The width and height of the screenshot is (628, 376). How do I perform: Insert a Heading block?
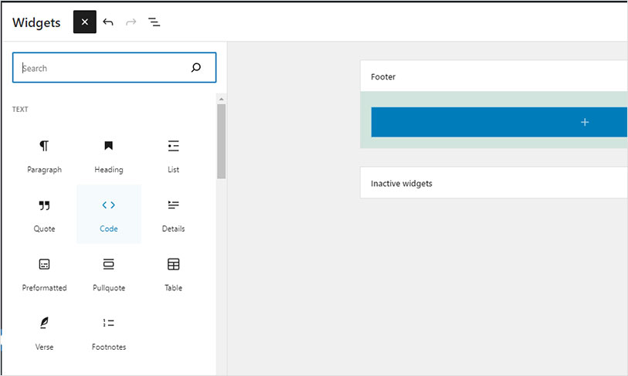(x=109, y=156)
